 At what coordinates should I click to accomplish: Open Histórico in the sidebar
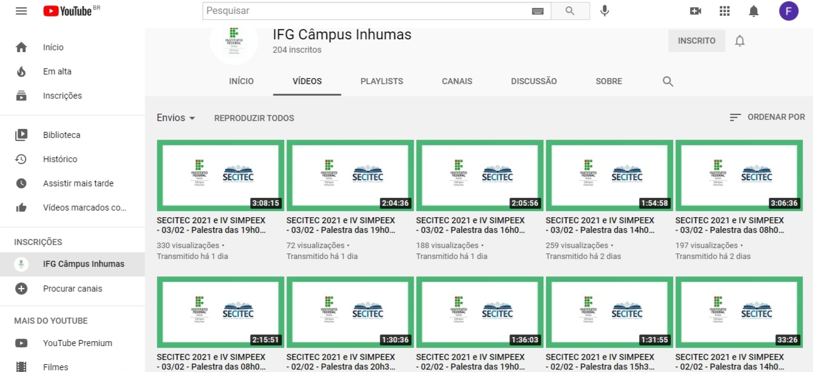[60, 159]
